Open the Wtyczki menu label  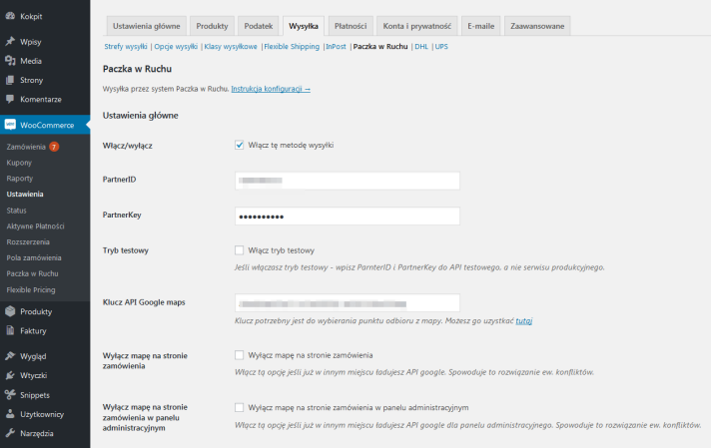coord(34,375)
